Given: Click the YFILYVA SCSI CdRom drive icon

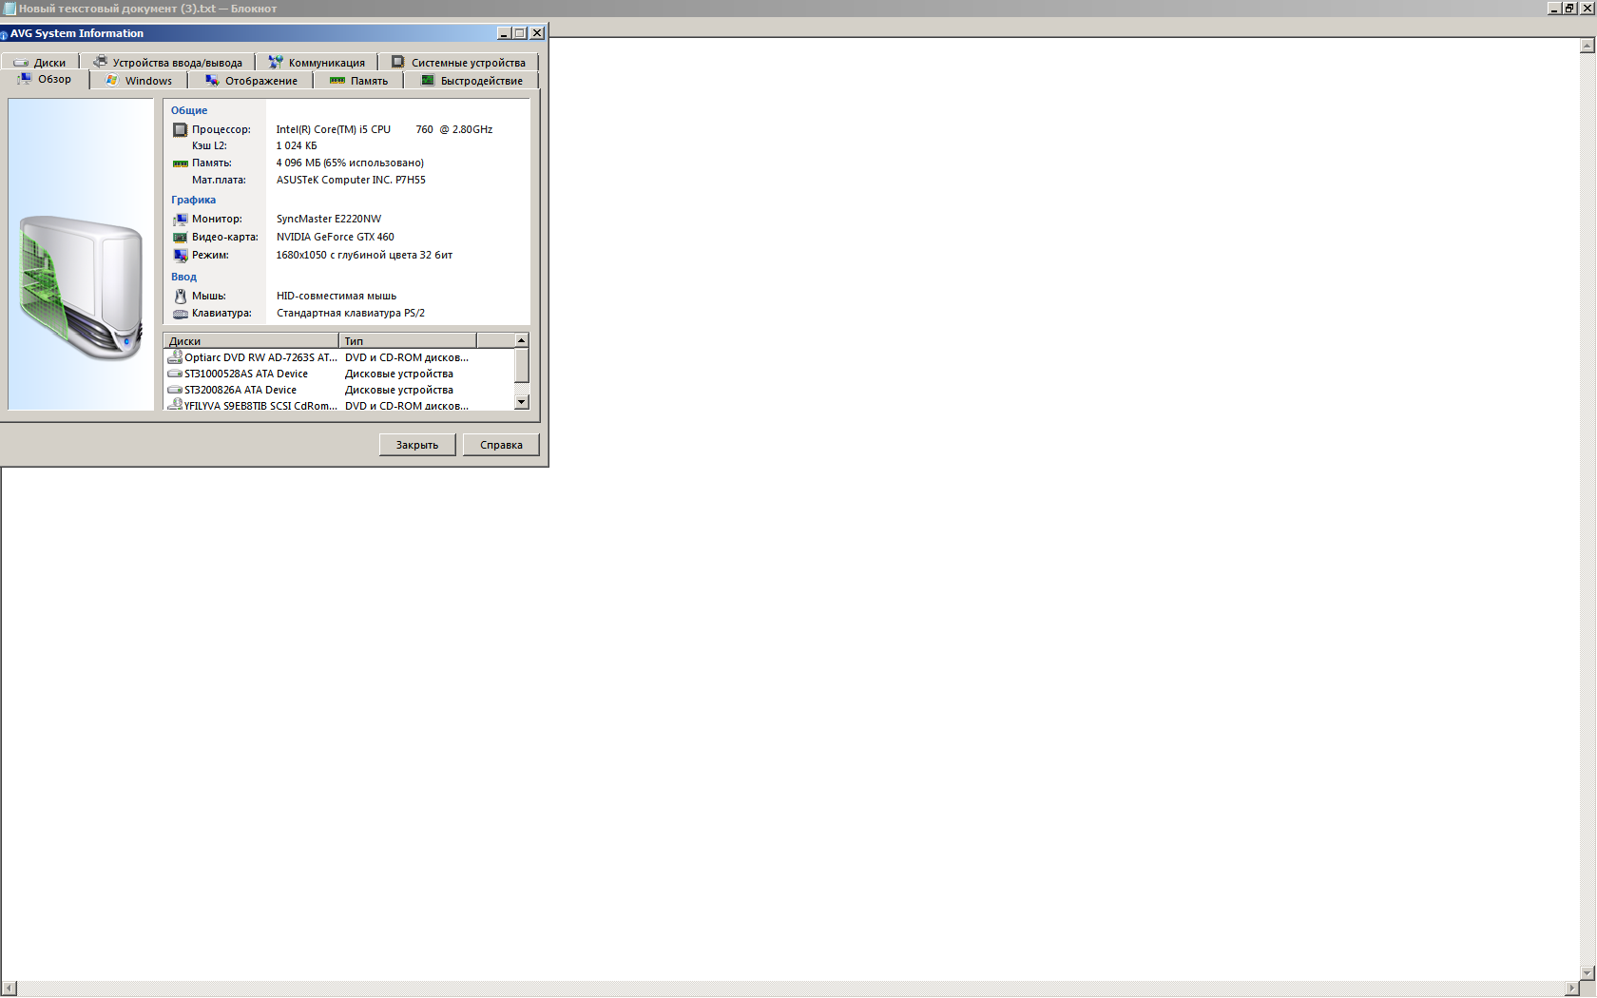Looking at the screenshot, I should tap(175, 405).
